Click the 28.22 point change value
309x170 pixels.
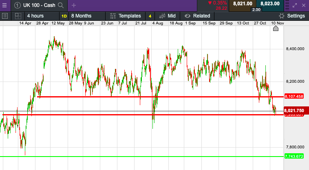tap(221, 8)
